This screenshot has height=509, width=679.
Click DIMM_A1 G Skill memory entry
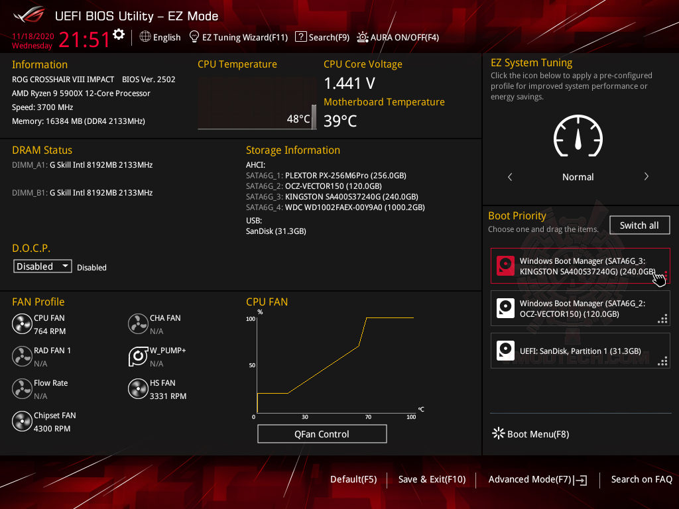[x=82, y=165]
